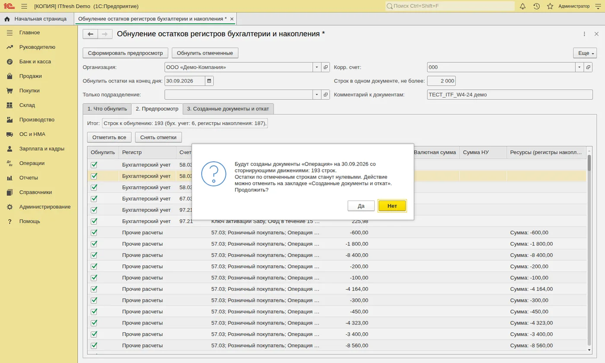
Task: Open the Еще dropdown menu
Action: pyautogui.click(x=584, y=53)
